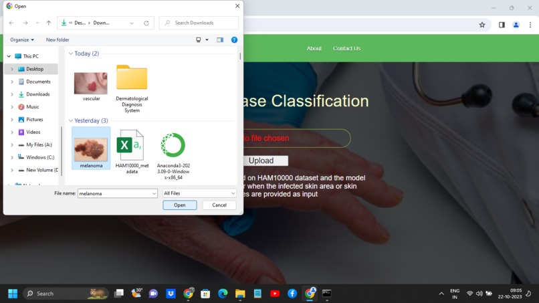
Task: Click the Back arrow in Open dialog
Action: pyautogui.click(x=11, y=23)
